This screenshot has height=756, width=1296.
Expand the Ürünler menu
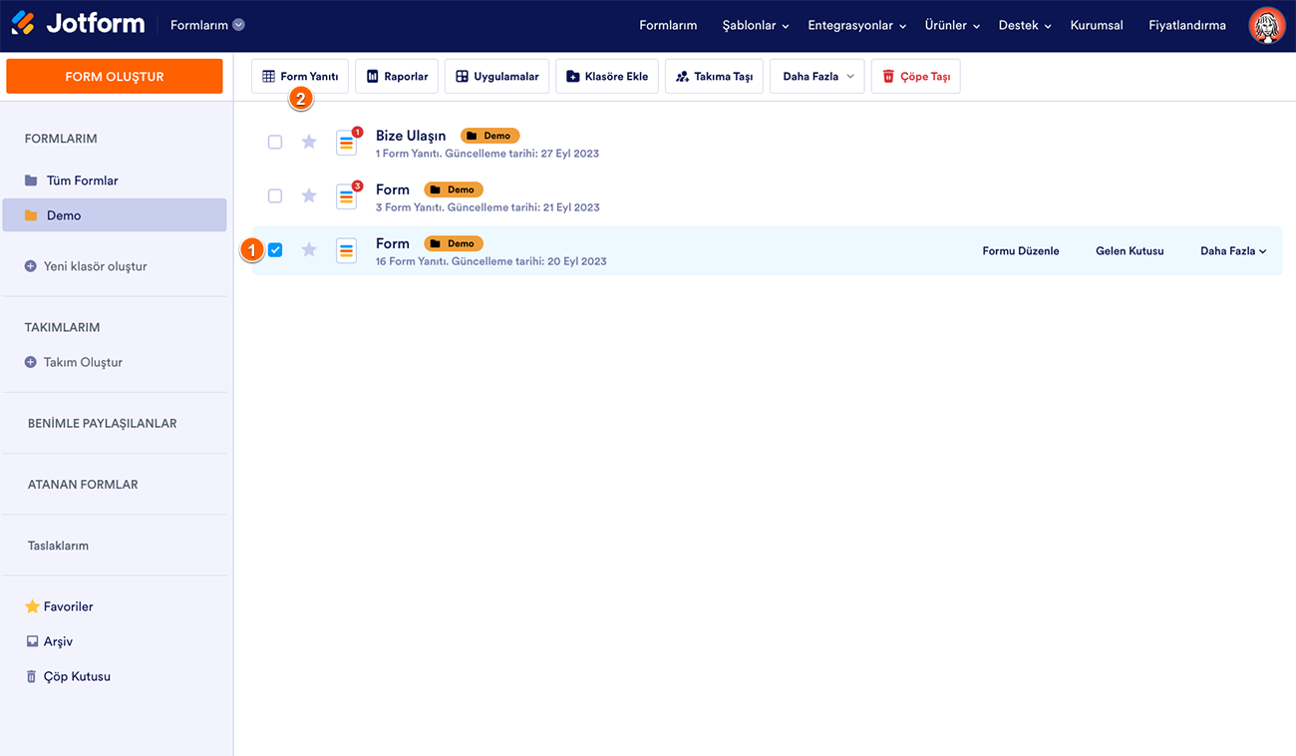[952, 25]
